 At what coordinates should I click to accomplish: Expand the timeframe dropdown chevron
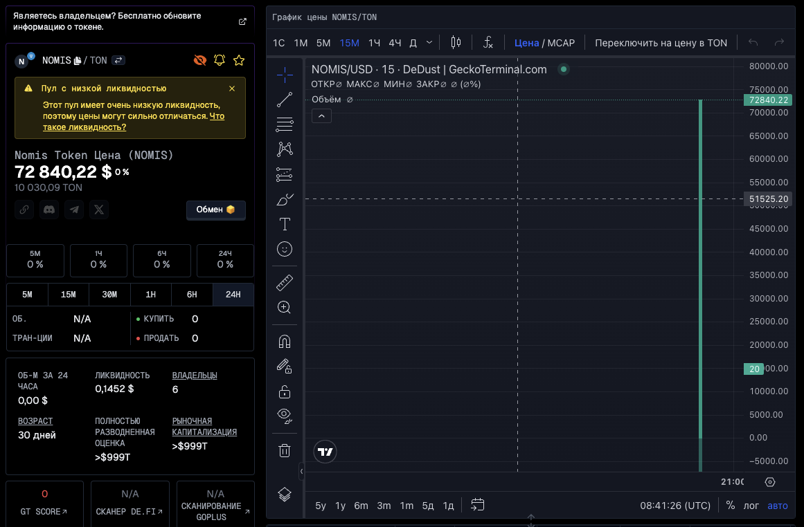429,43
